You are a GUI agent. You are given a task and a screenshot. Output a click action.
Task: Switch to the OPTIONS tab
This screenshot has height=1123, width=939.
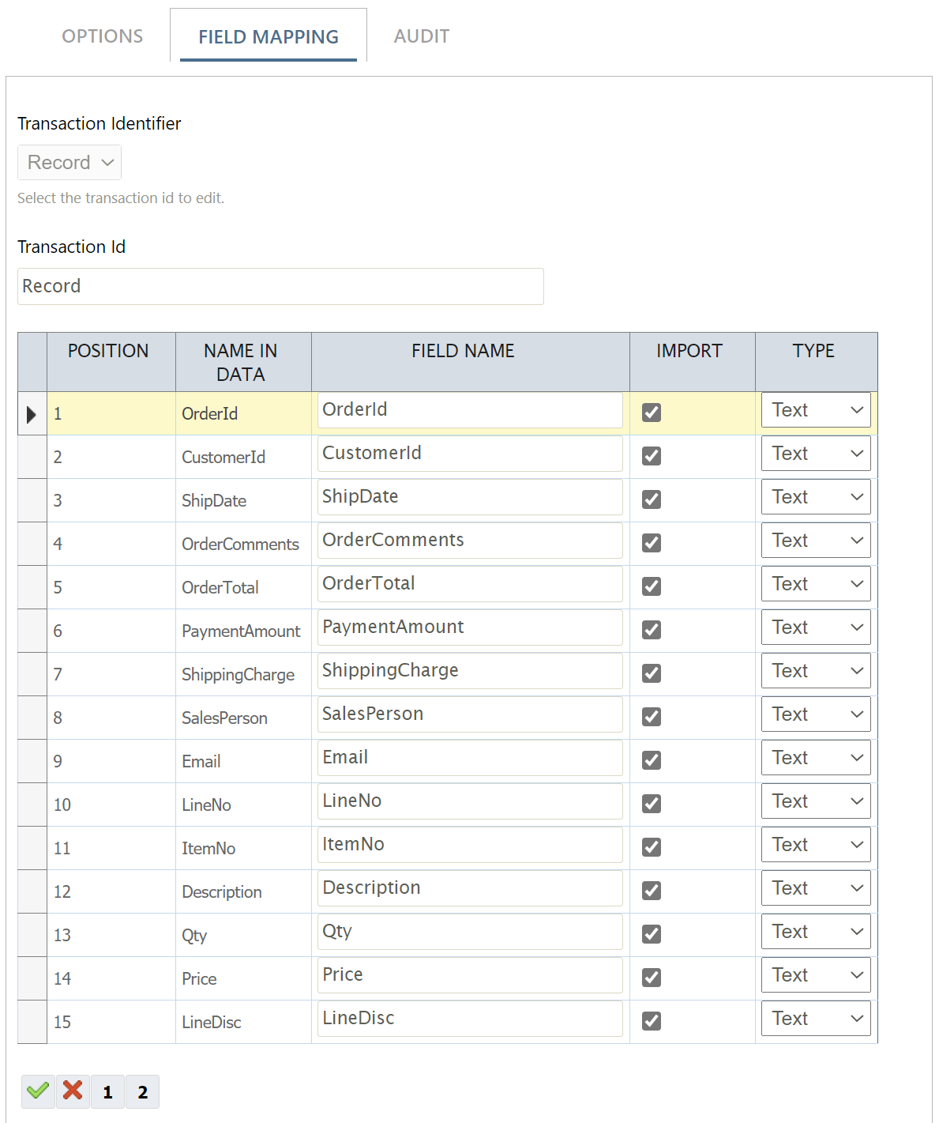(102, 36)
